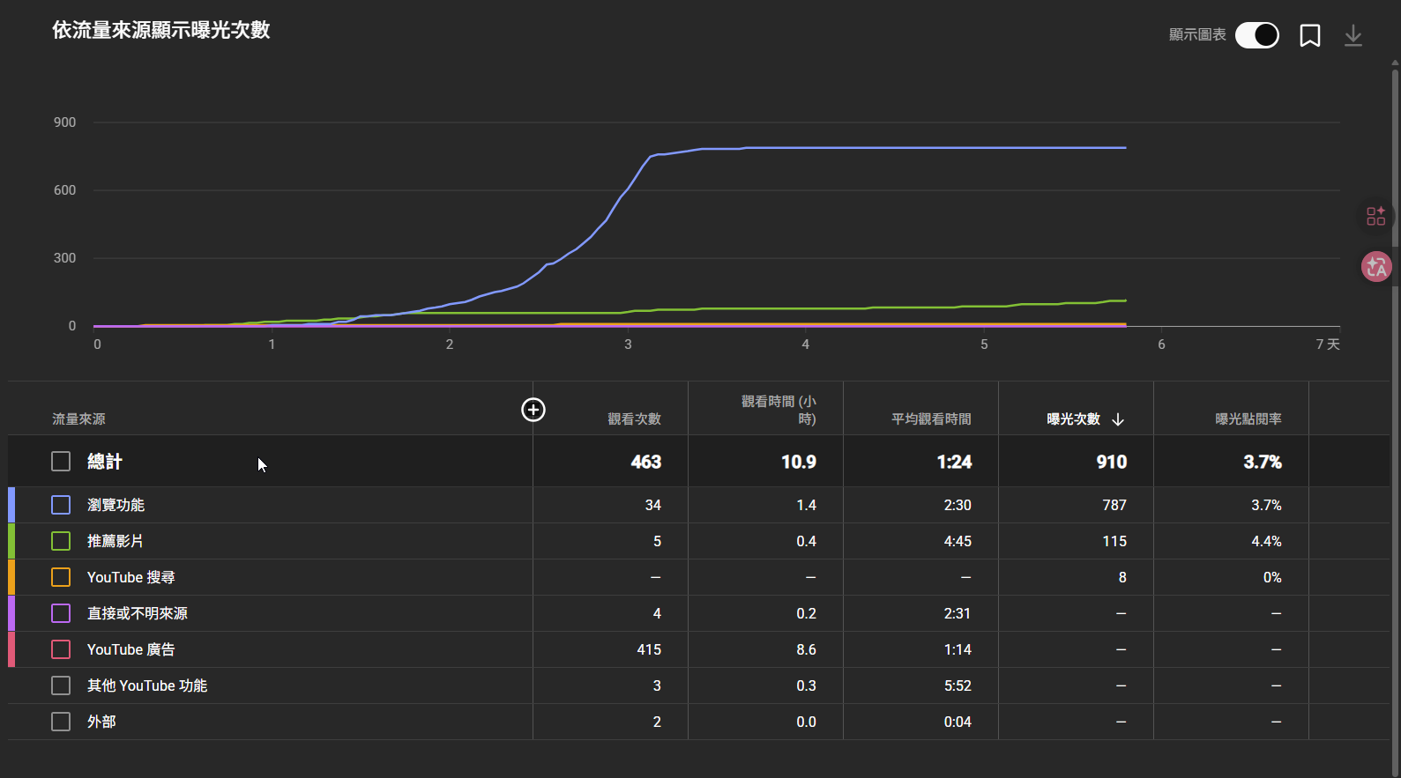Sort table by 曝光點閱率 header
The height and width of the screenshot is (778, 1401).
tap(1248, 419)
